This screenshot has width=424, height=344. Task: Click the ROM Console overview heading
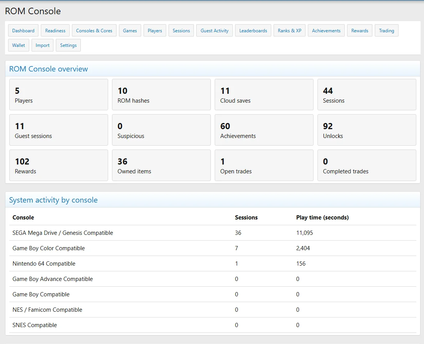click(48, 69)
